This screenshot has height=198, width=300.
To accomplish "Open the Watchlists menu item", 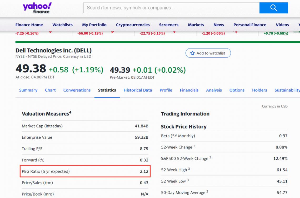I will point(62,25).
